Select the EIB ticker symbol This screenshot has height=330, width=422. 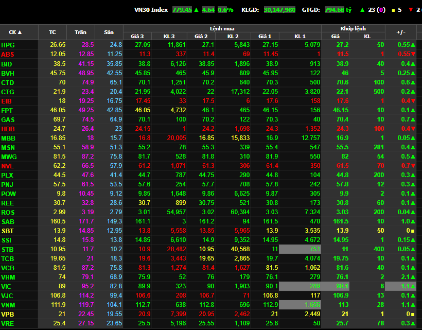[x=7, y=101]
